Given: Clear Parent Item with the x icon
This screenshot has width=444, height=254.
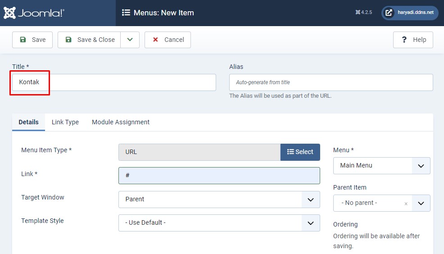Looking at the screenshot, I should point(406,204).
